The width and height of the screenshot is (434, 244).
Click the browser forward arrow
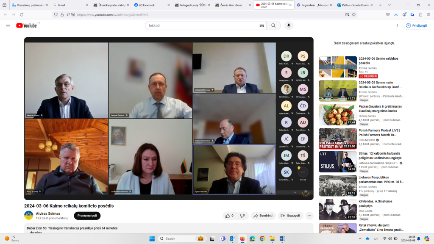click(x=14, y=15)
